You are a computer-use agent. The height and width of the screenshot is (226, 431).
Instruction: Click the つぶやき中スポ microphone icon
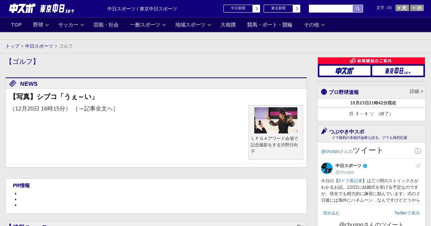pos(324,131)
